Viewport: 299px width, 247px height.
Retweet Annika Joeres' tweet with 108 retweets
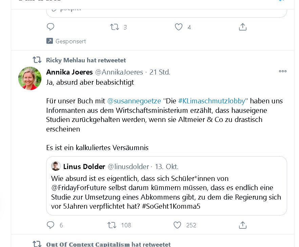112,225
